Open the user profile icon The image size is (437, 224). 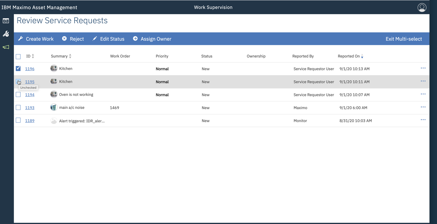pyautogui.click(x=422, y=7)
